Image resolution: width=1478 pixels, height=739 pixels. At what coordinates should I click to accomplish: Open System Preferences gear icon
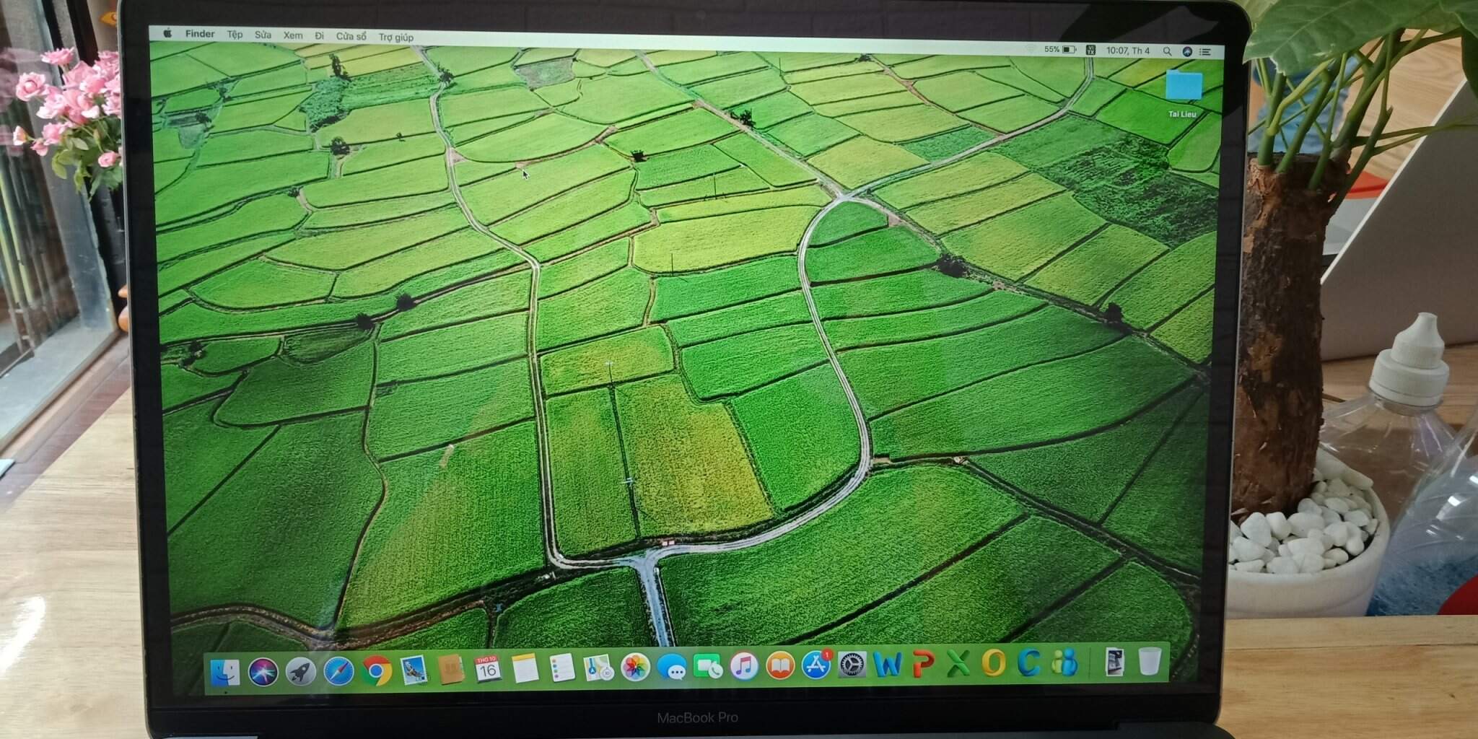[x=852, y=664]
